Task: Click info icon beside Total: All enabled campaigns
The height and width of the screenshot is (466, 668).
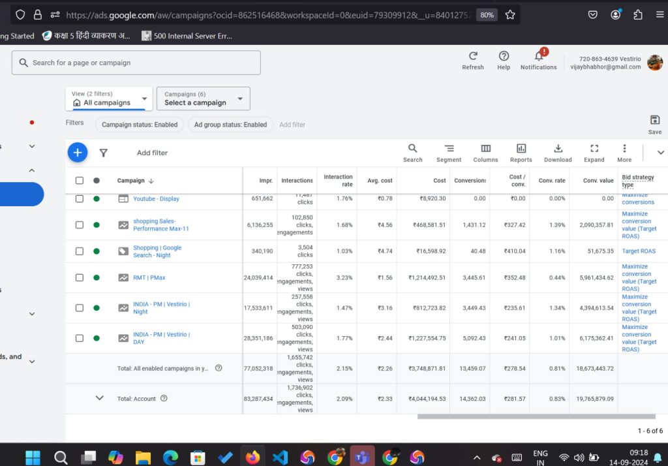Action: point(219,368)
